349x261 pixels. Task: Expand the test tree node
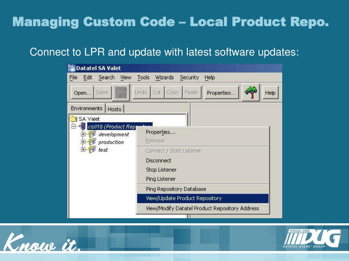pyautogui.click(x=83, y=150)
